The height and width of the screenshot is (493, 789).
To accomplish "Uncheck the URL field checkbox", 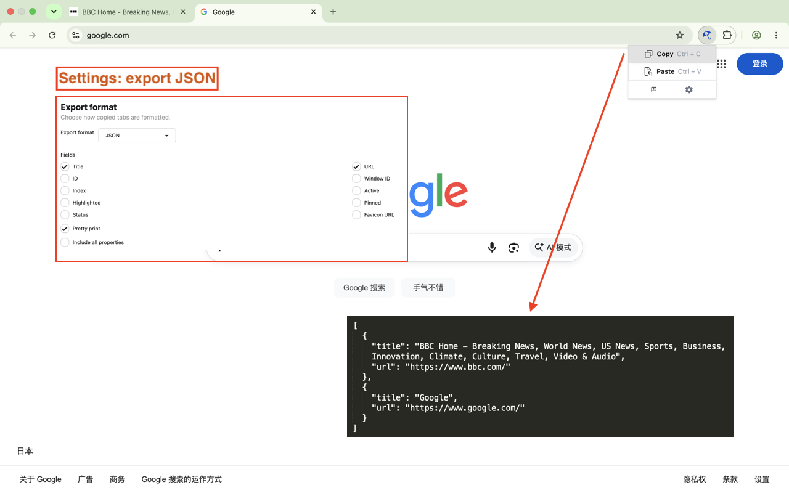I will [x=356, y=166].
